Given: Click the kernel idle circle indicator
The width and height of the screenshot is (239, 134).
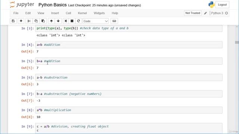Looking at the screenshot, I should 227,13.
